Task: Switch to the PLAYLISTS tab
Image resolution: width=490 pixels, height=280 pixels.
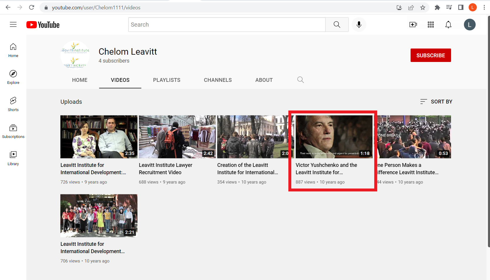Action: 167,80
